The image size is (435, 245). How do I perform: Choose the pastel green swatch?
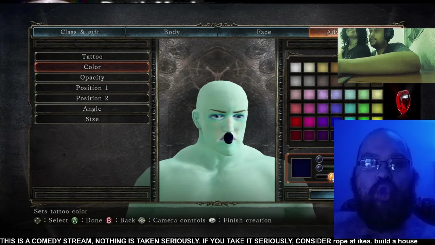coord(364,95)
